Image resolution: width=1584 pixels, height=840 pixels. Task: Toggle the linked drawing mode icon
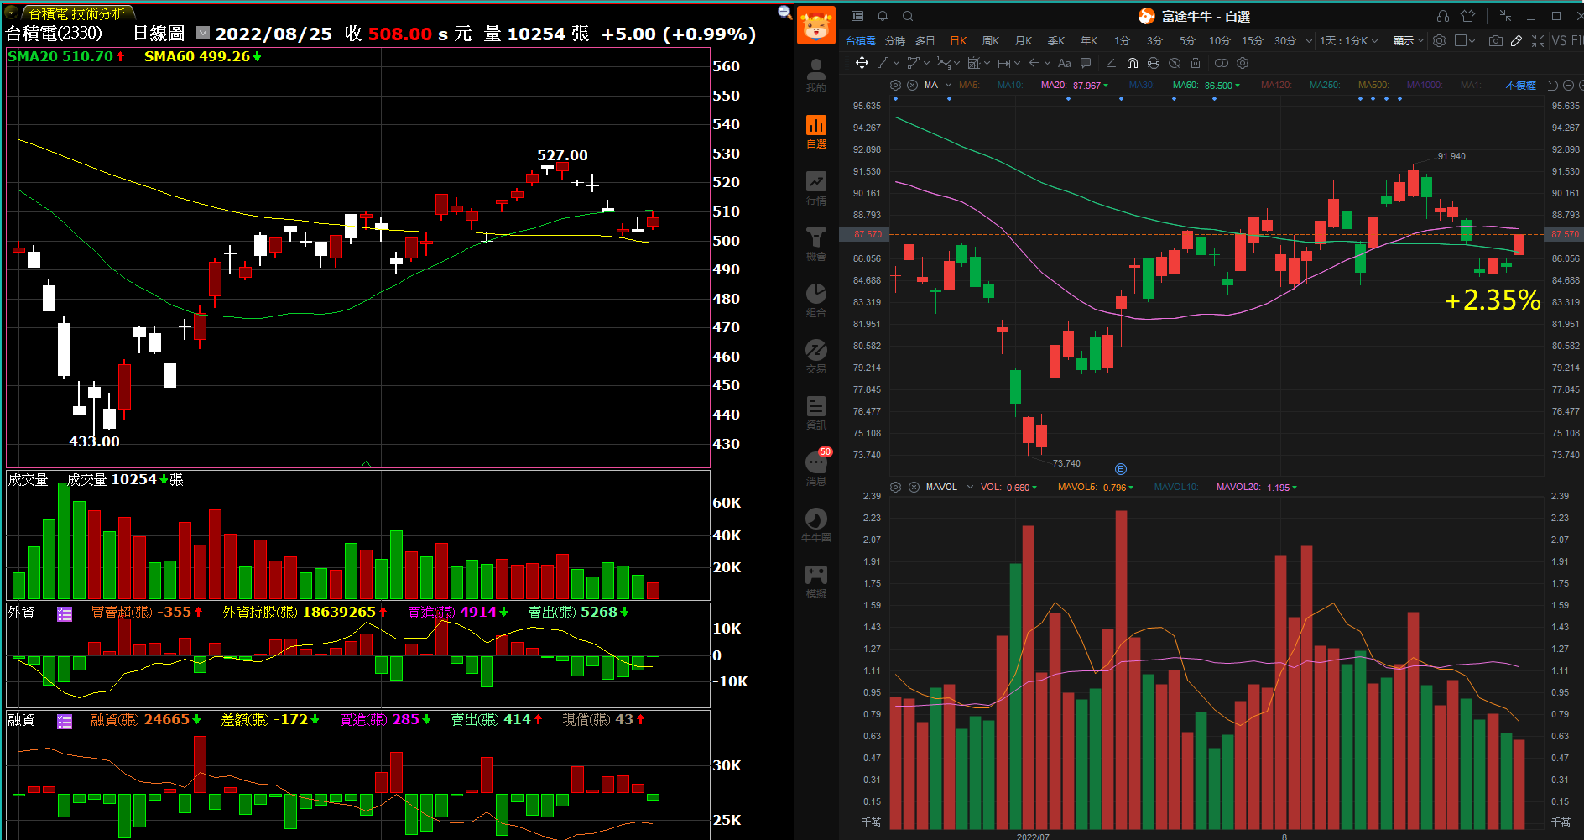1222,63
